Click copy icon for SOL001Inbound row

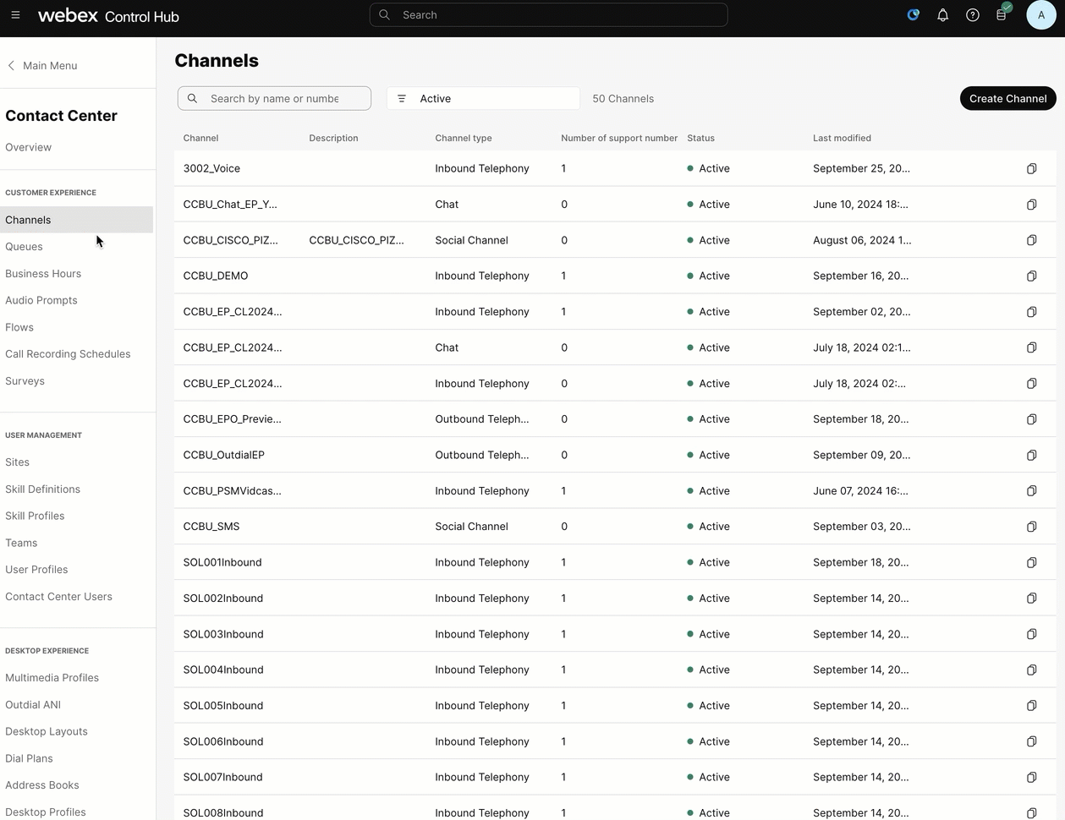[1031, 563]
